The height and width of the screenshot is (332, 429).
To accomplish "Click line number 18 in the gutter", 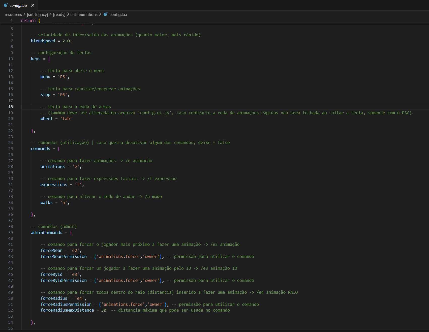I will [x=11, y=107].
